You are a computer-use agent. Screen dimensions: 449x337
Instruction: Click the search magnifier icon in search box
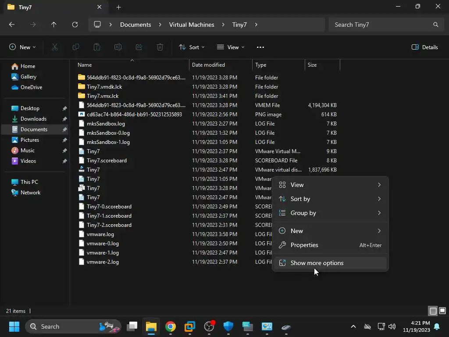[435, 25]
